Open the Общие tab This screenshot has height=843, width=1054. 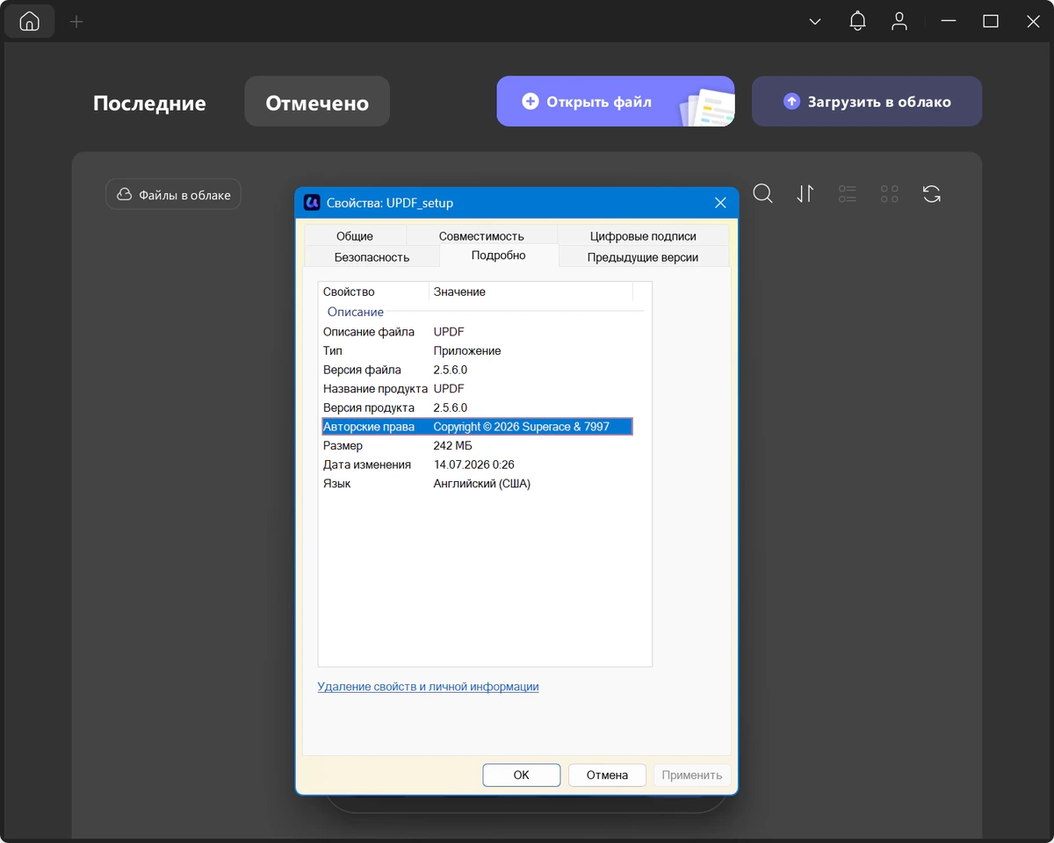(355, 235)
